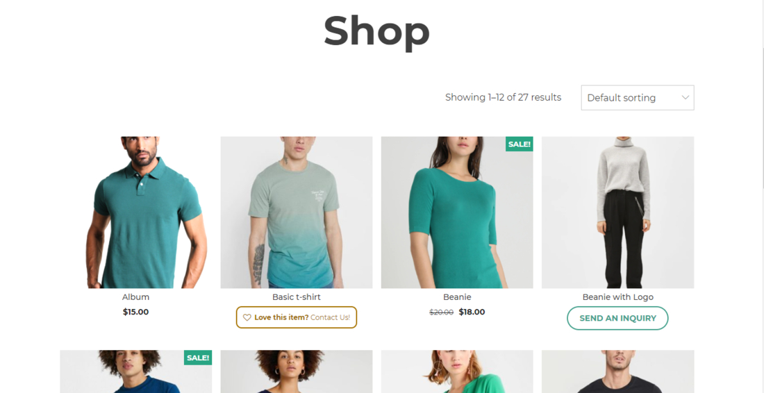Click the heart icon in Love this item button
764x393 pixels.
click(247, 317)
